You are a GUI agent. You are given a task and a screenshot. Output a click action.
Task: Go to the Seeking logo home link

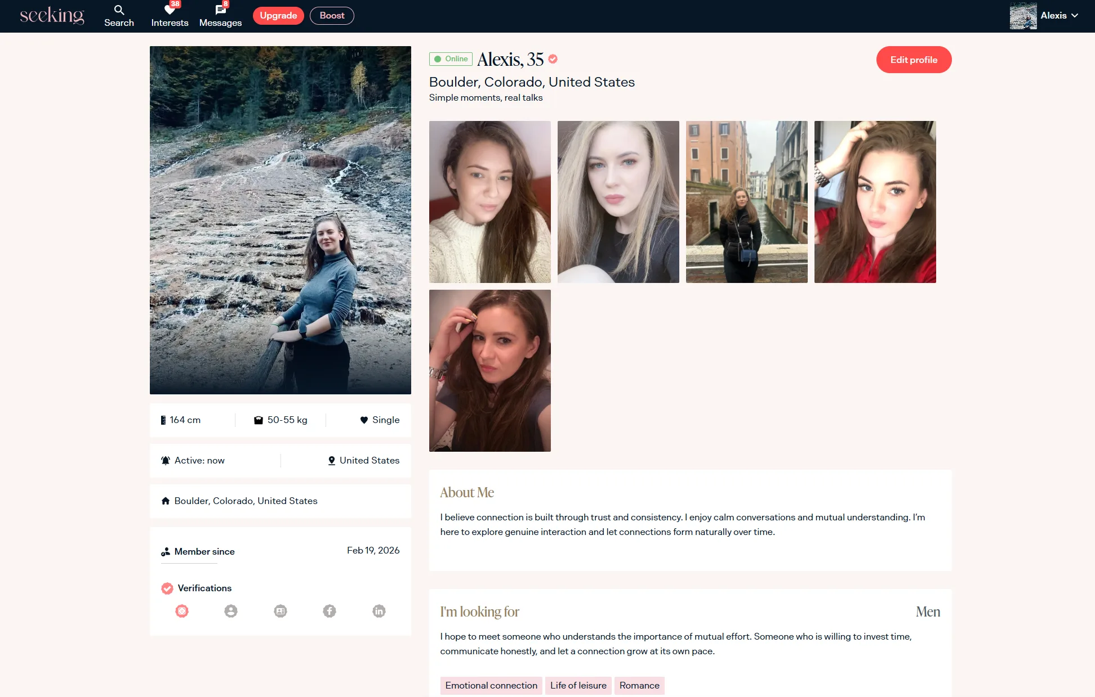[x=52, y=16]
